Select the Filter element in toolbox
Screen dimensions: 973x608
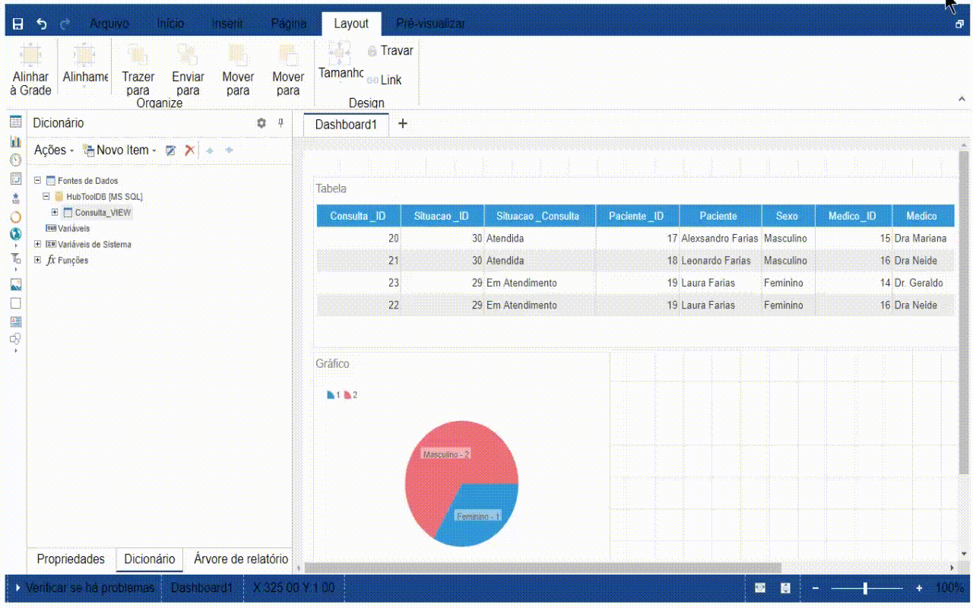(15, 259)
